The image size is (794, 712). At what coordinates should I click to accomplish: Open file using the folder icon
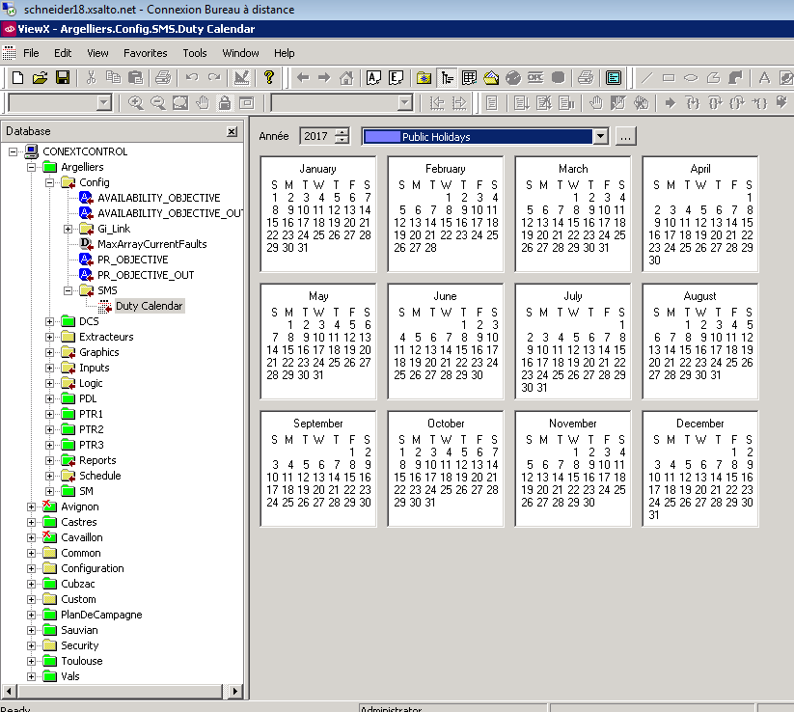[40, 78]
